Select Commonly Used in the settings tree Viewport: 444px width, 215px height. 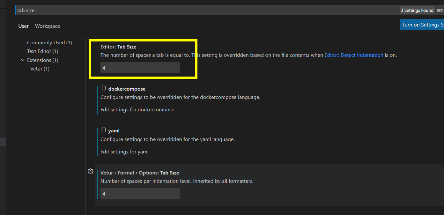click(49, 43)
